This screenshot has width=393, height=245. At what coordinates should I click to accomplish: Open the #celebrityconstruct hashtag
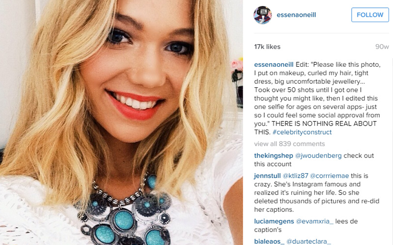pos(302,132)
